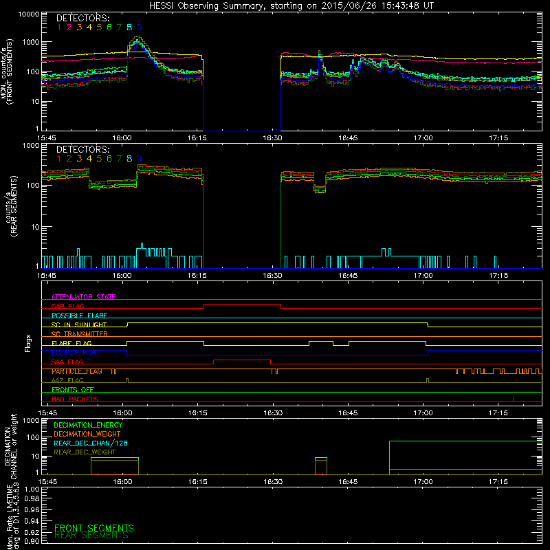Click the 10000 y-axis value of the front segments plot

click(x=29, y=14)
